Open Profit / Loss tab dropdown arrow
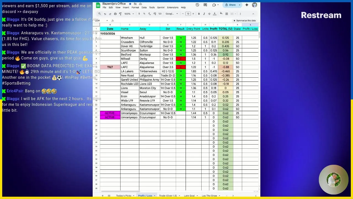 click(154, 196)
